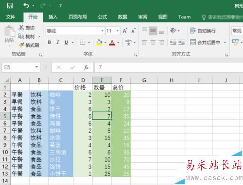
Task: Switch to the Team ribbon tab
Action: click(184, 17)
